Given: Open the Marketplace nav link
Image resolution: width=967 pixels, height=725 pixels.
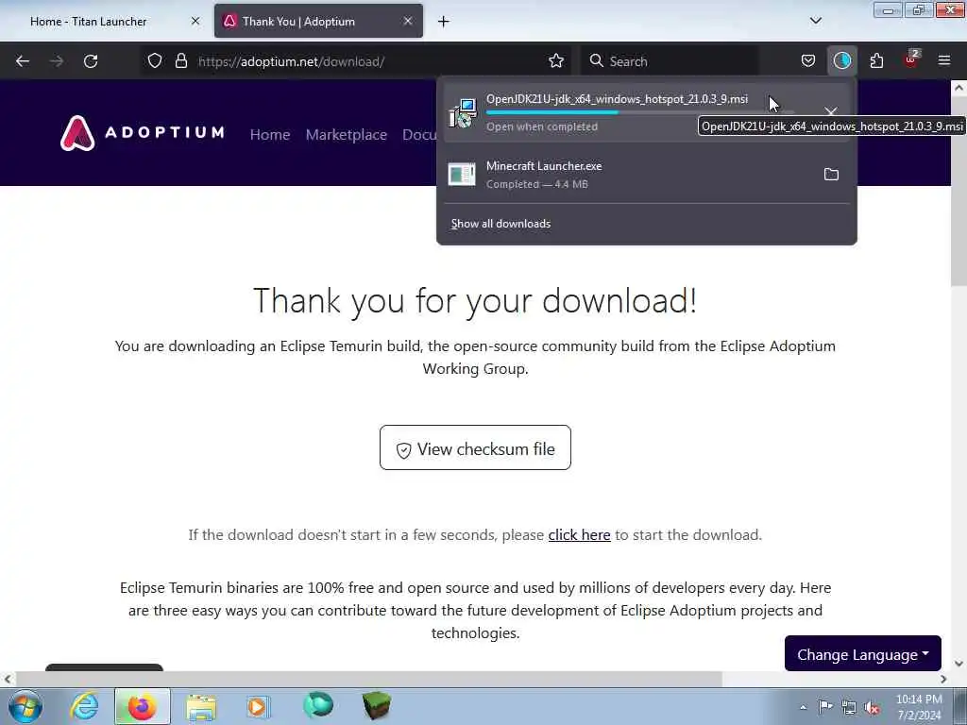Looking at the screenshot, I should point(346,134).
